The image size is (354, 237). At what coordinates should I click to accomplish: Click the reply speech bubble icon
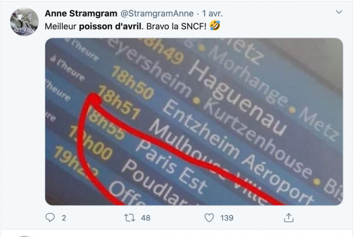pos(50,218)
